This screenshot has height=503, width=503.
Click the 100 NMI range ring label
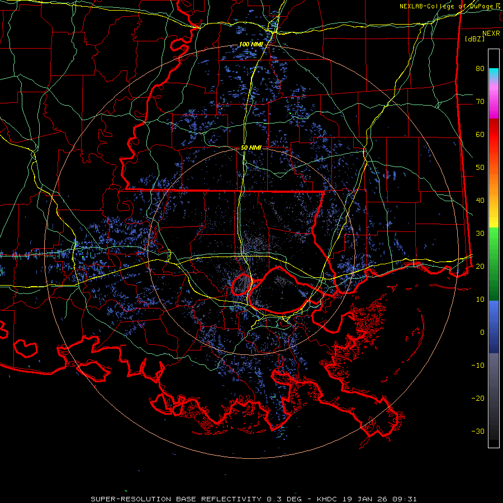click(250, 44)
